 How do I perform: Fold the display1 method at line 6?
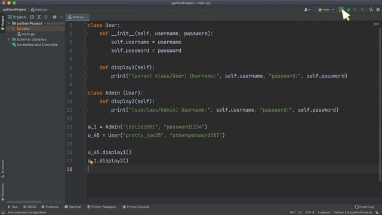[85, 67]
